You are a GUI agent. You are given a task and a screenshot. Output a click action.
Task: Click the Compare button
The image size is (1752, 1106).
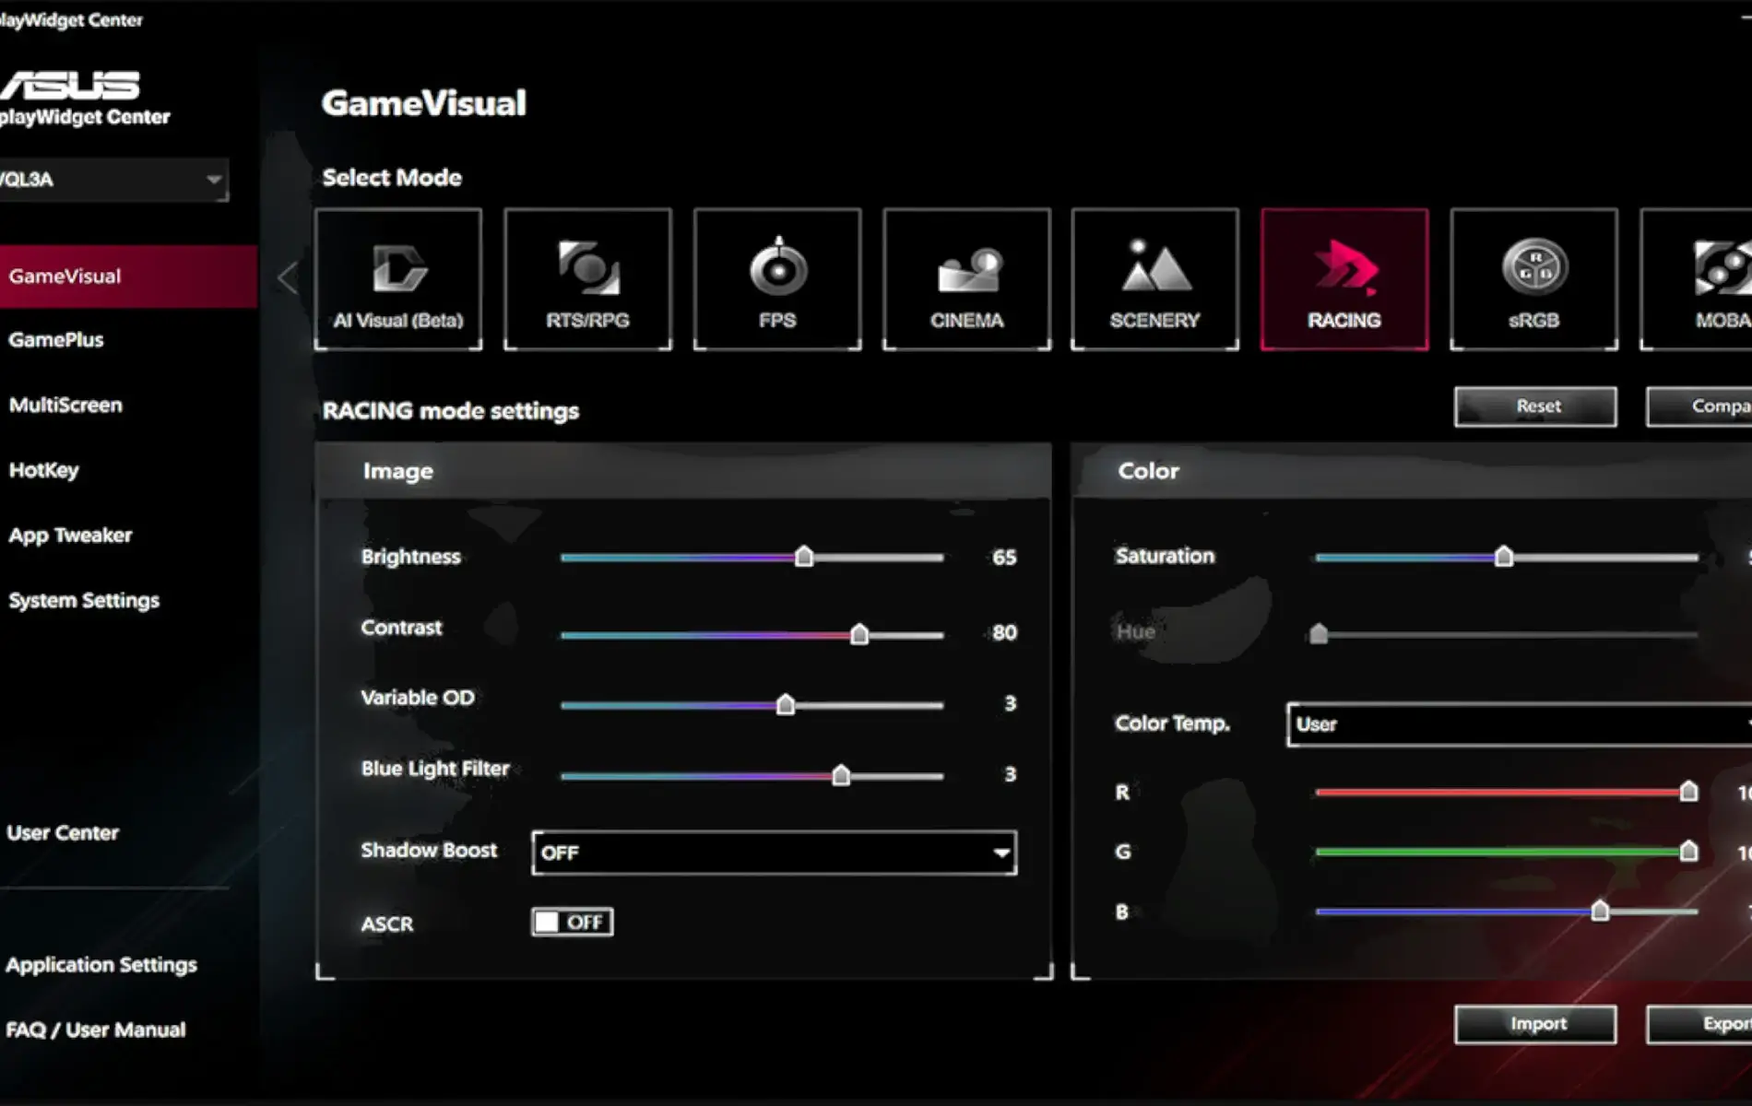coord(1699,406)
